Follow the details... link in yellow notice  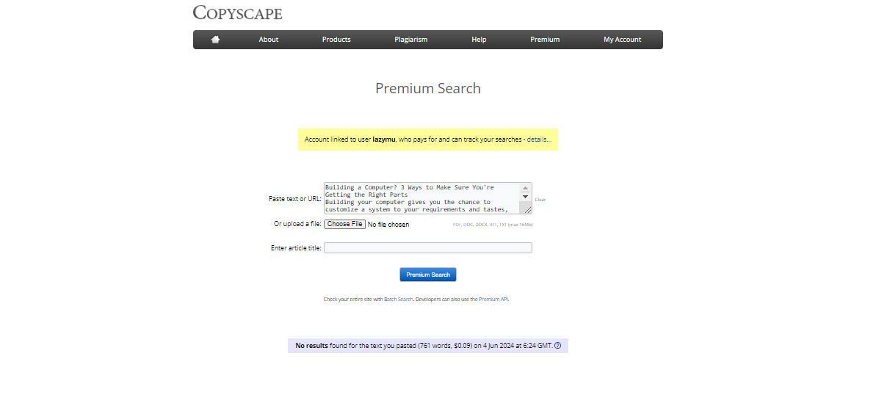[x=539, y=139]
